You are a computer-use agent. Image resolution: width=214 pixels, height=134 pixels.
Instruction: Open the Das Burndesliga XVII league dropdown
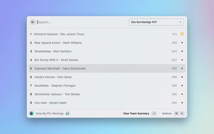[x=156, y=22]
